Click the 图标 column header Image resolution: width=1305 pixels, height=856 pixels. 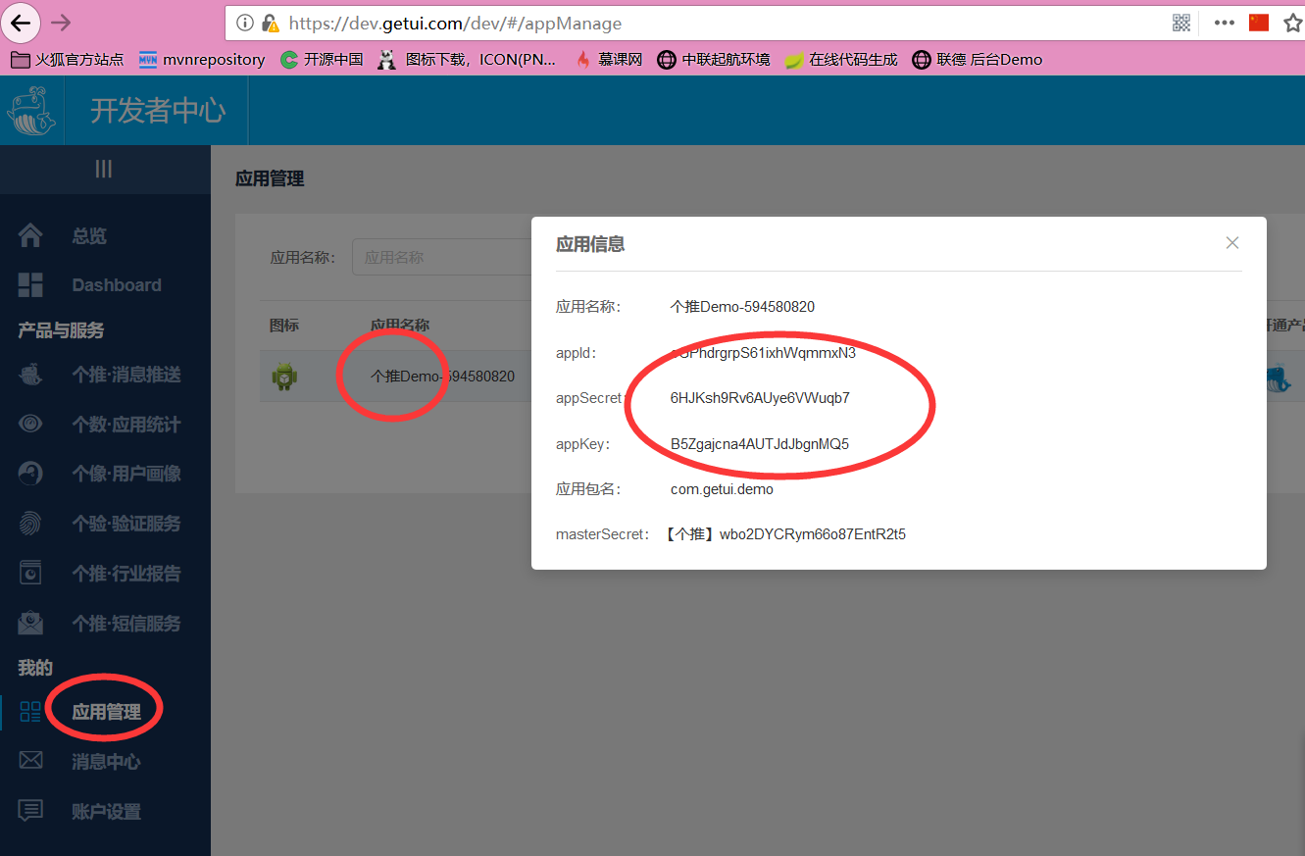point(284,326)
